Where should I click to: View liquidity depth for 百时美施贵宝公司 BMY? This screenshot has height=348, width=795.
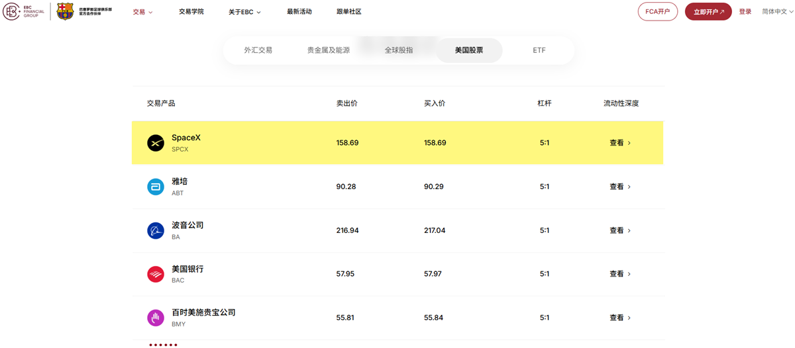620,318
